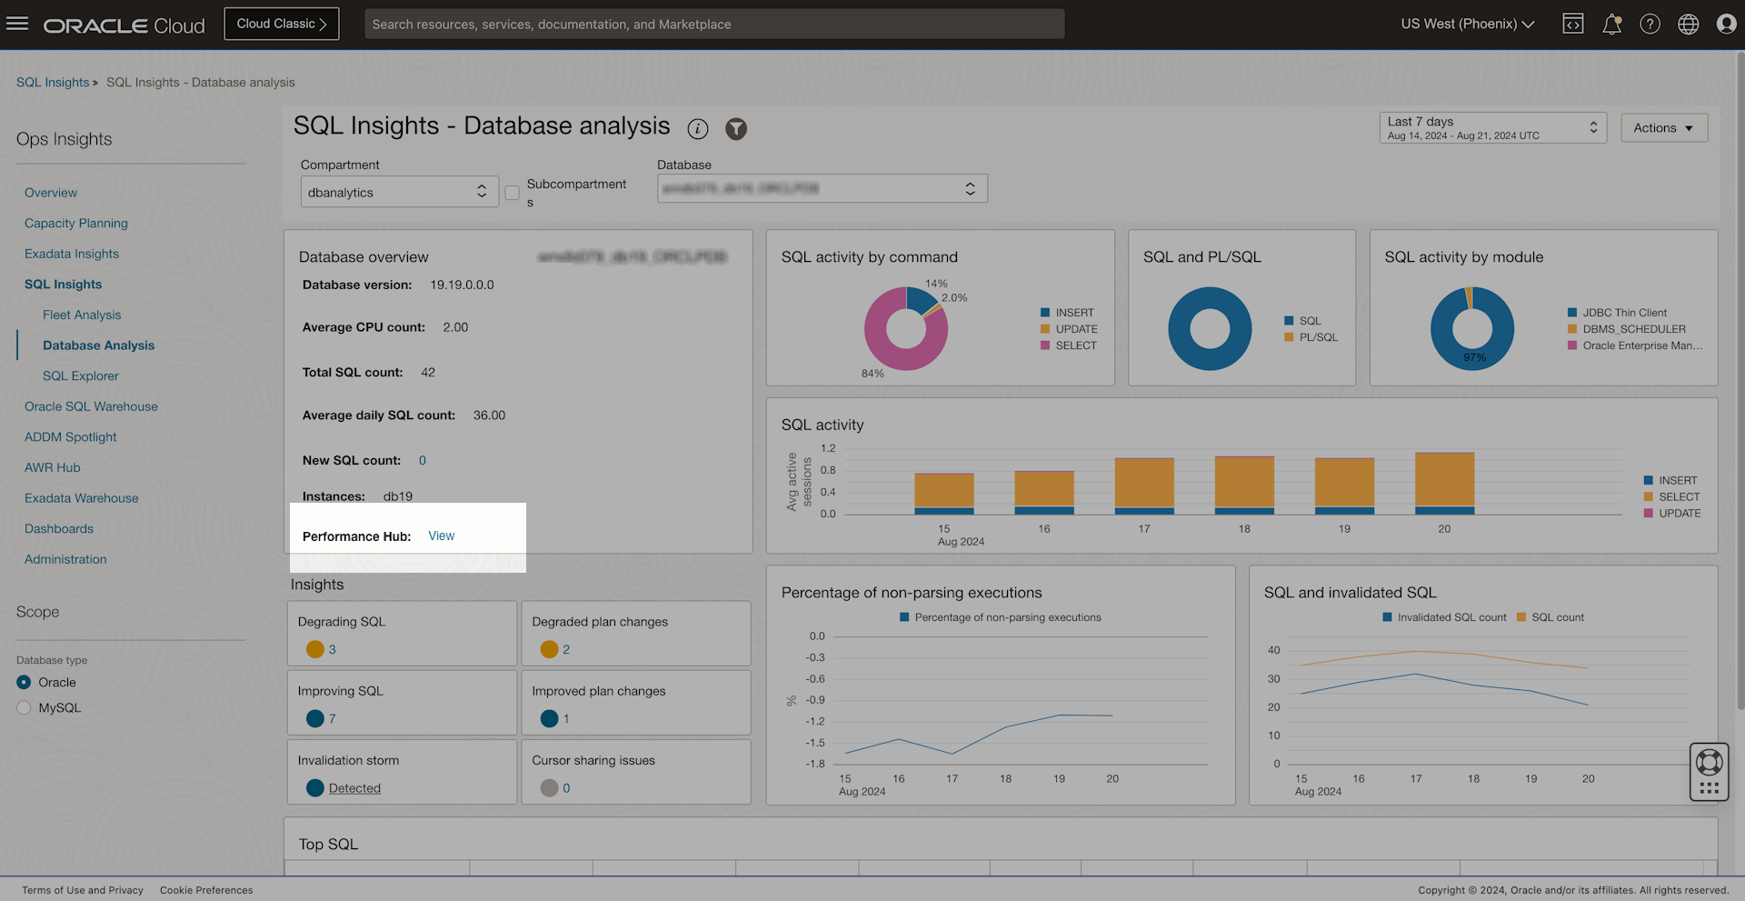Click the help question mark icon
The height and width of the screenshot is (901, 1745).
[x=1650, y=24]
